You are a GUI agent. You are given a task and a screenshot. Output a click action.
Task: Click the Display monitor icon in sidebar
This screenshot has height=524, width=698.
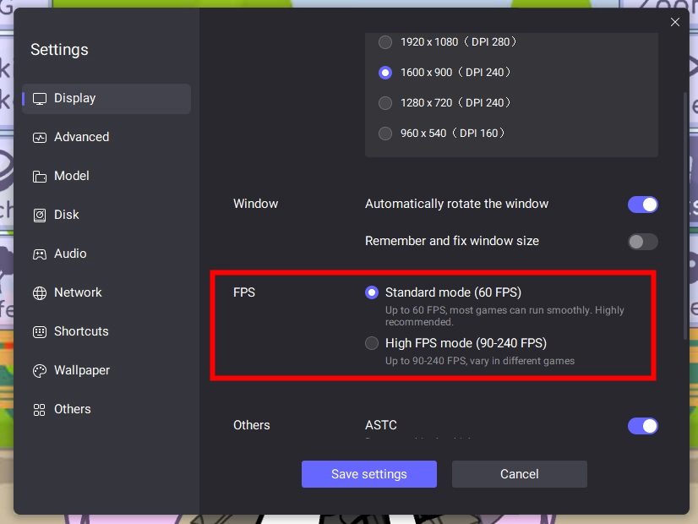[40, 99]
